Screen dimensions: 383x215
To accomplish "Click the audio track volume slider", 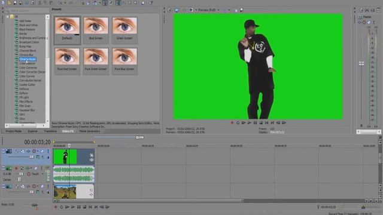I will (x=21, y=174).
